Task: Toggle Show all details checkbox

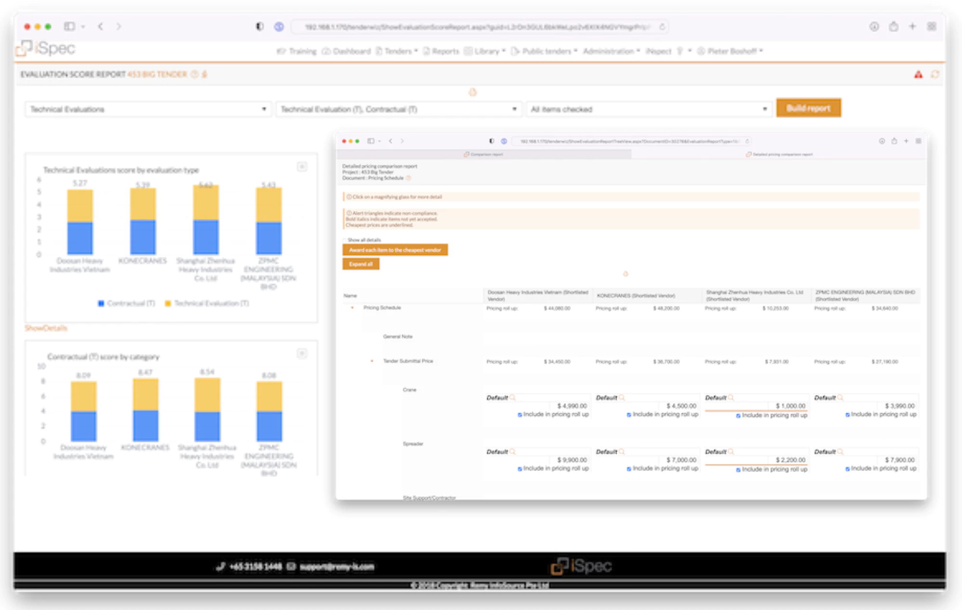Action: [x=345, y=240]
